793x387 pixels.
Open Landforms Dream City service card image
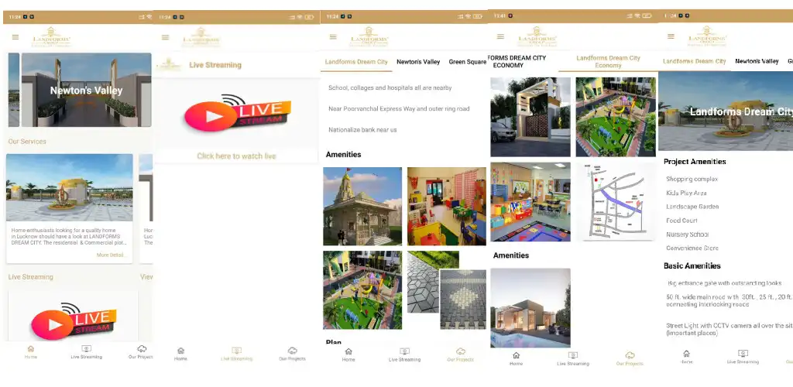click(x=69, y=187)
